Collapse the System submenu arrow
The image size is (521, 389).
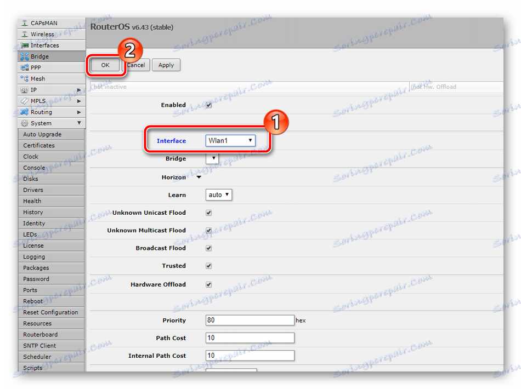point(79,123)
